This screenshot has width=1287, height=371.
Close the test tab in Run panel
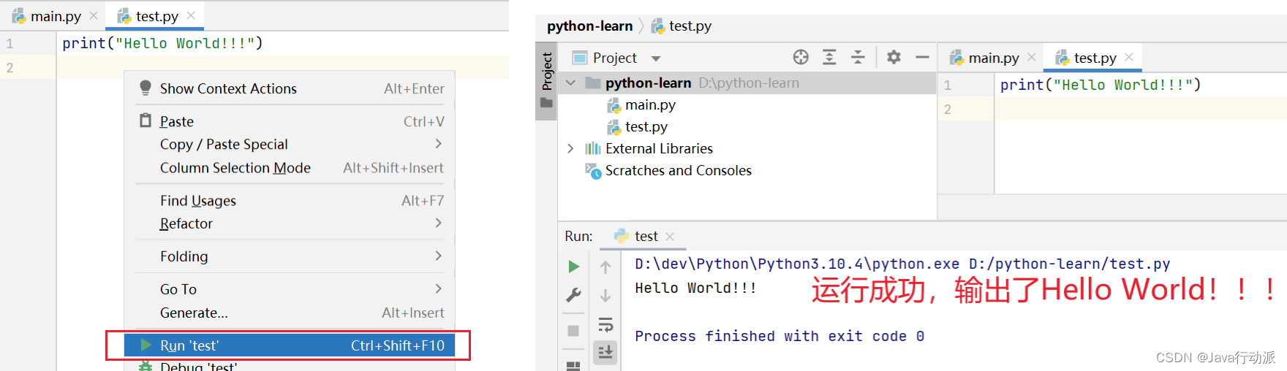(x=670, y=237)
